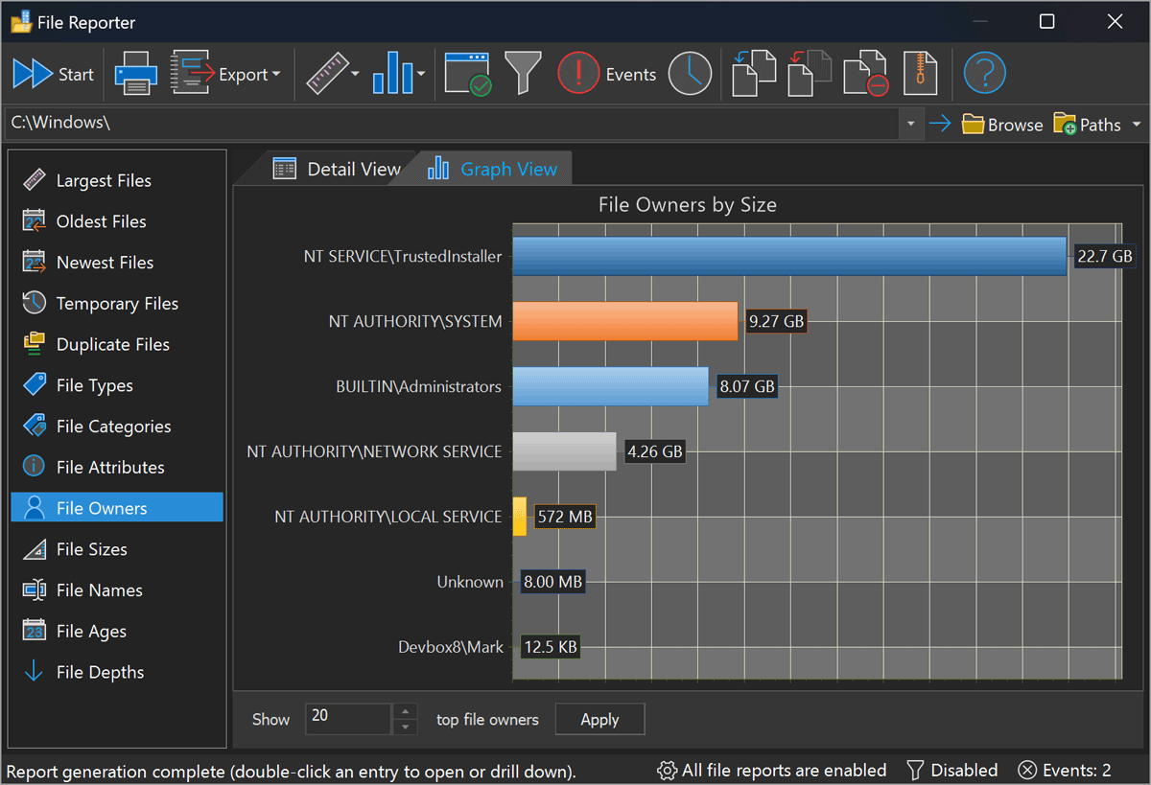Open the help question mark icon

pyautogui.click(x=984, y=74)
